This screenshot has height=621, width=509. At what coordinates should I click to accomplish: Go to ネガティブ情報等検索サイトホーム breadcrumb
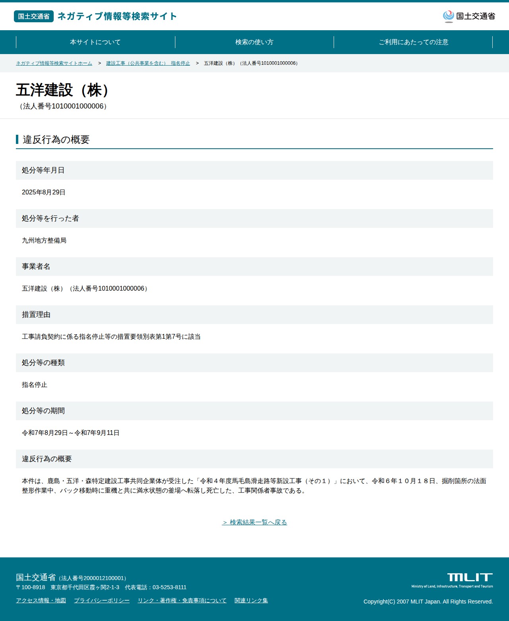click(54, 63)
